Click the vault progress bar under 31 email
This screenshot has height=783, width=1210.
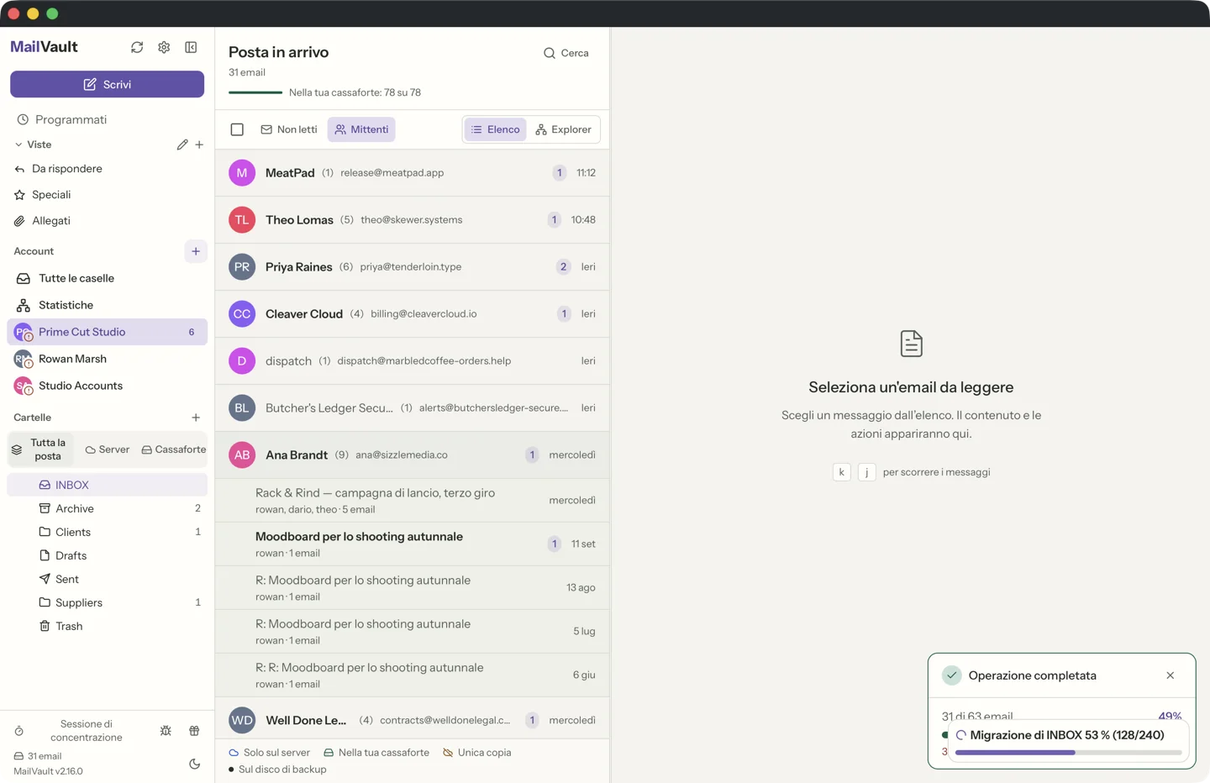point(255,92)
